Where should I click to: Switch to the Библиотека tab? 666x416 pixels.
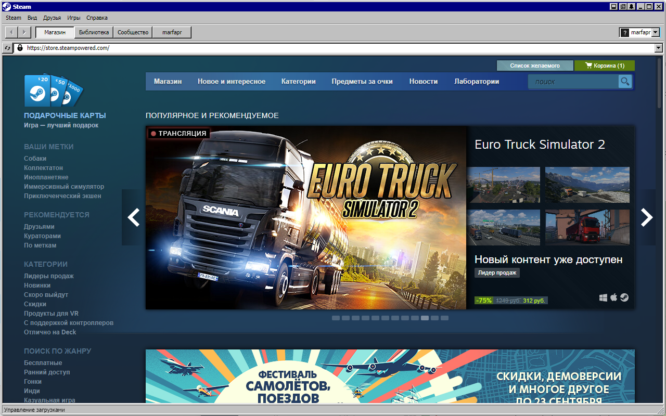94,32
